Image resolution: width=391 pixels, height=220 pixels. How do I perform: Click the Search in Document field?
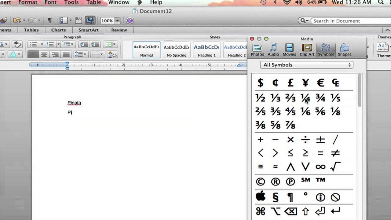(348, 21)
